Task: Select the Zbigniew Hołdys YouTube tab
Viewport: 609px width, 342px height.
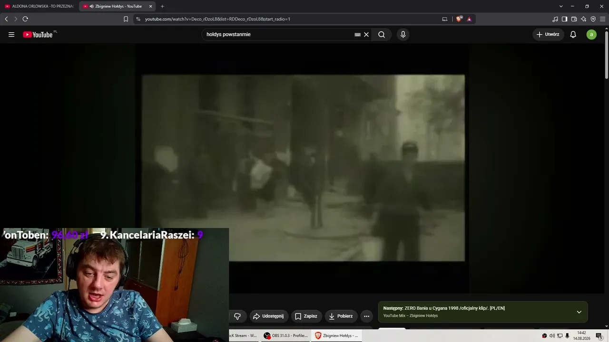Action: [118, 6]
